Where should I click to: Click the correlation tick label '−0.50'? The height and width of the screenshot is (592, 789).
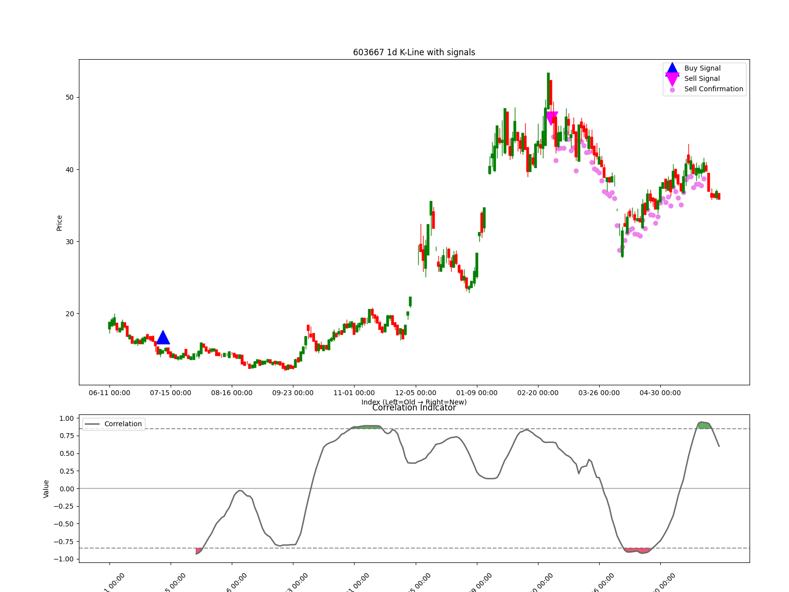point(64,524)
